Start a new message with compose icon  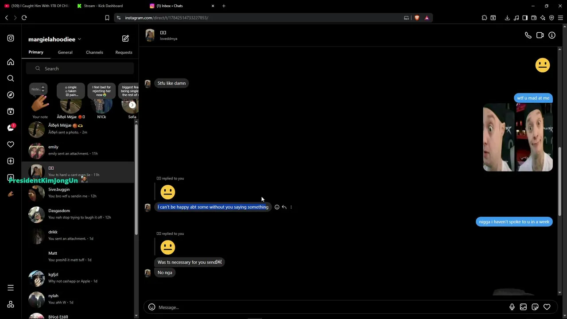tap(125, 39)
